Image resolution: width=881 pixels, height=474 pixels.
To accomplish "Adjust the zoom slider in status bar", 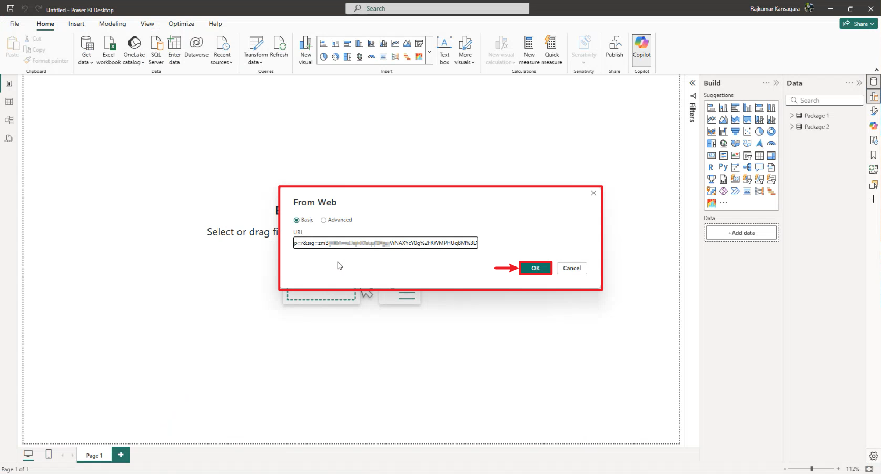I will click(811, 469).
